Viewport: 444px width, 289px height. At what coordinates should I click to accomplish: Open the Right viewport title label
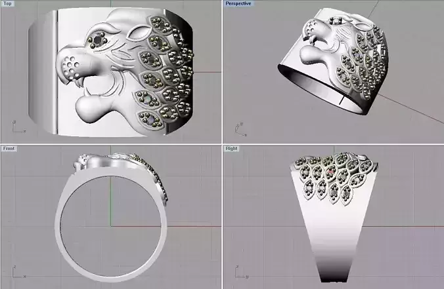click(232, 148)
